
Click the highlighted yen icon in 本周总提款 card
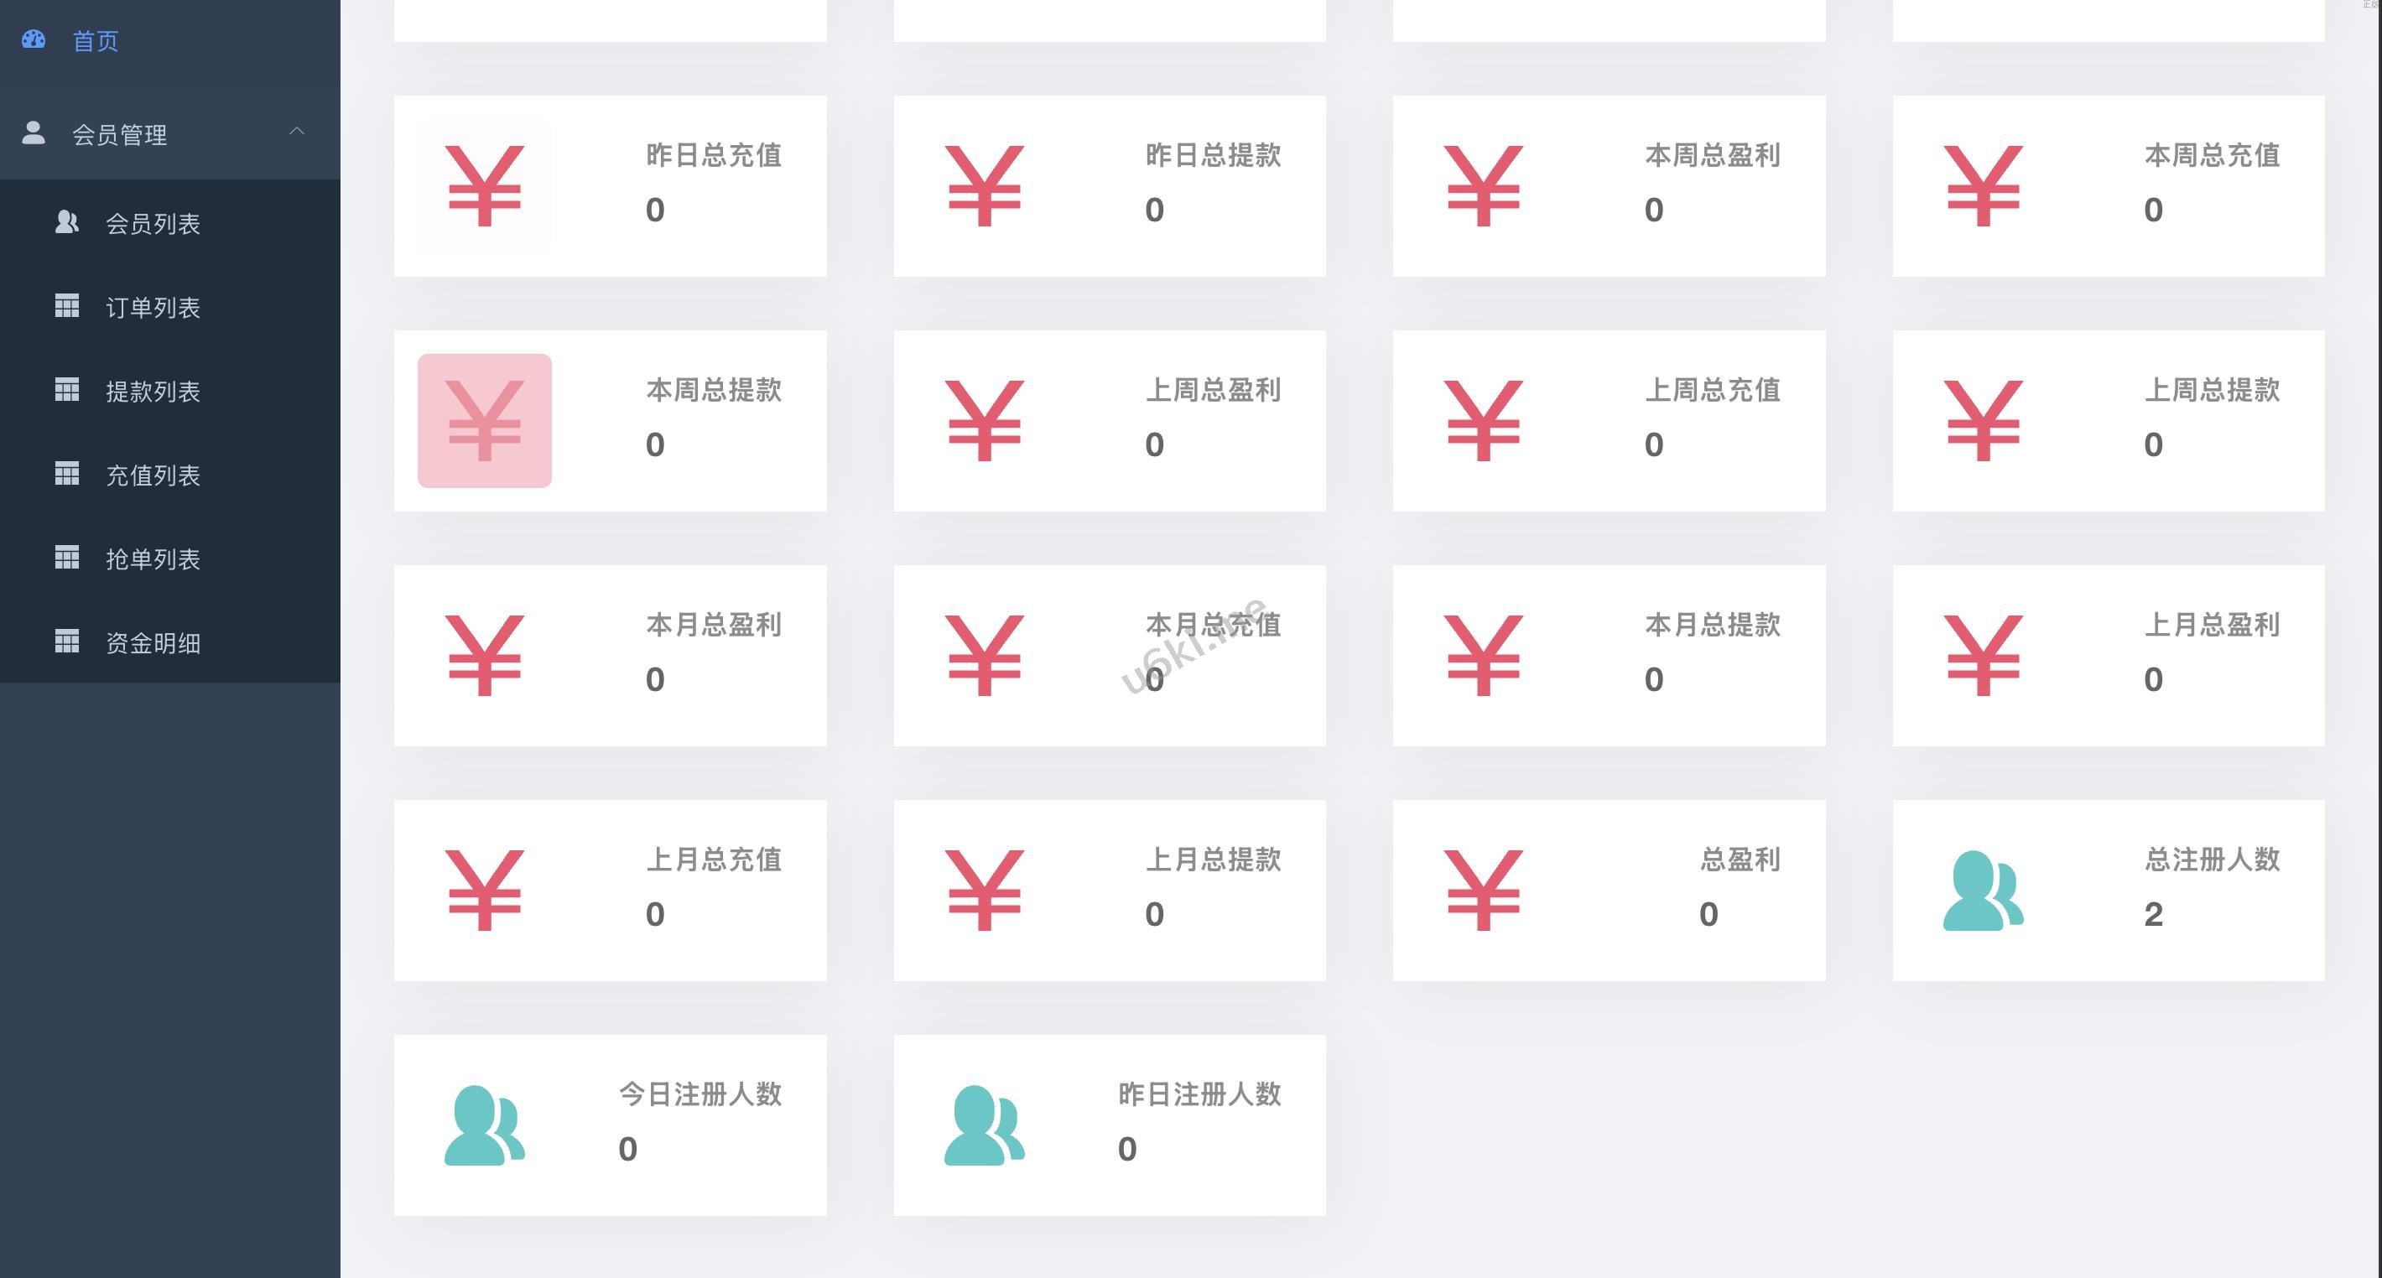click(x=485, y=421)
